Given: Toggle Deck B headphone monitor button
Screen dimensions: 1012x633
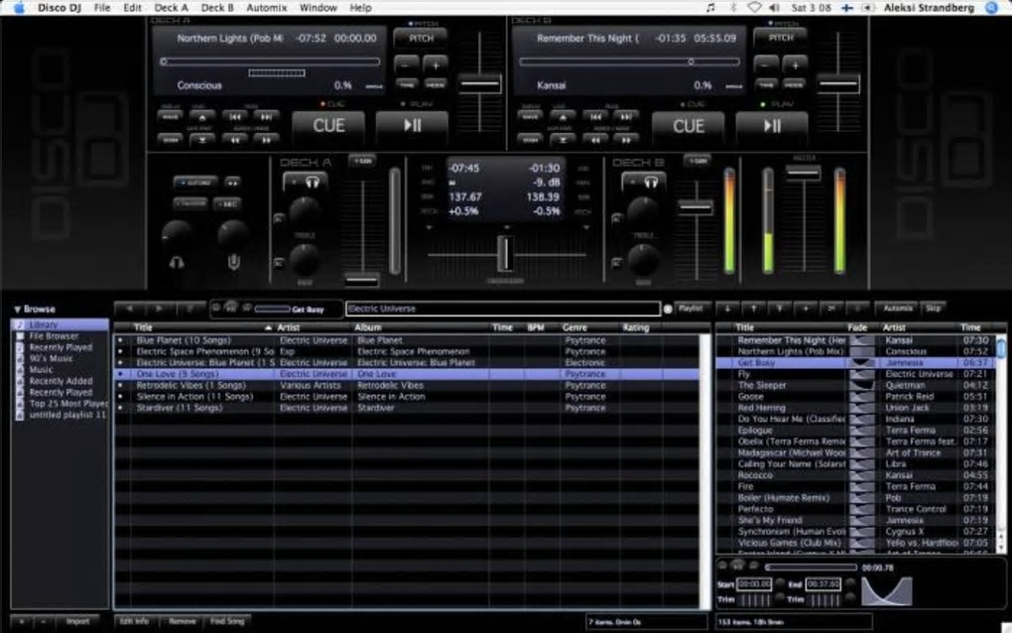Looking at the screenshot, I should (x=644, y=183).
